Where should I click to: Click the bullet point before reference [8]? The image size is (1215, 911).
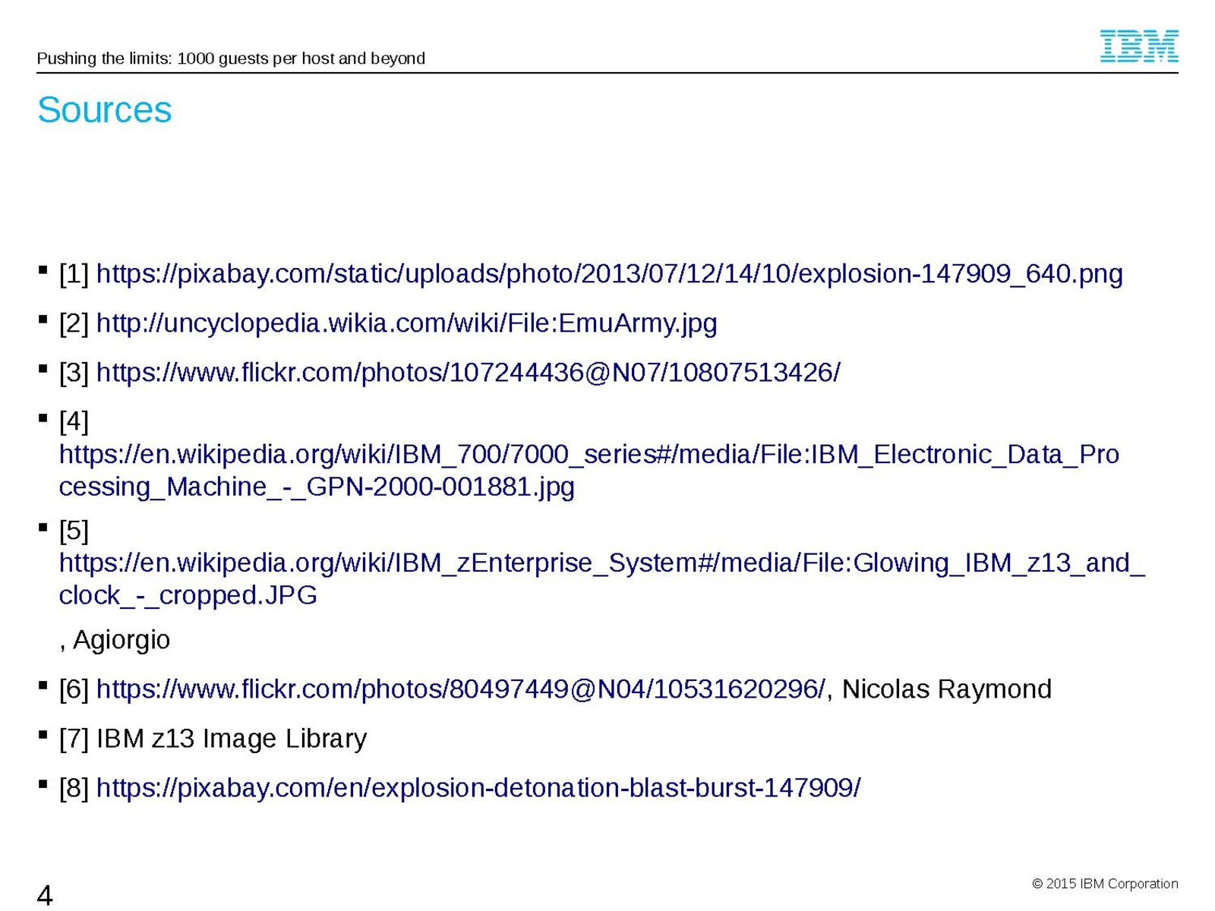click(43, 784)
